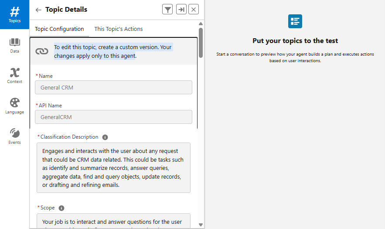Image resolution: width=385 pixels, height=229 pixels.
Task: Show the Scope info tooltip
Action: 61,208
